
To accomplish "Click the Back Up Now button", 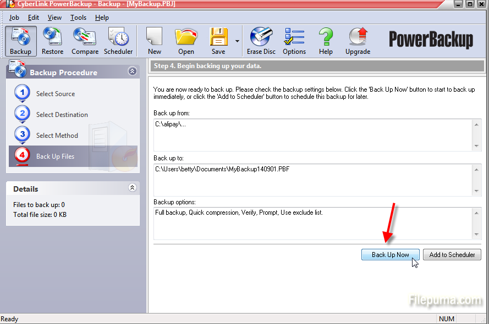I will (x=391, y=255).
